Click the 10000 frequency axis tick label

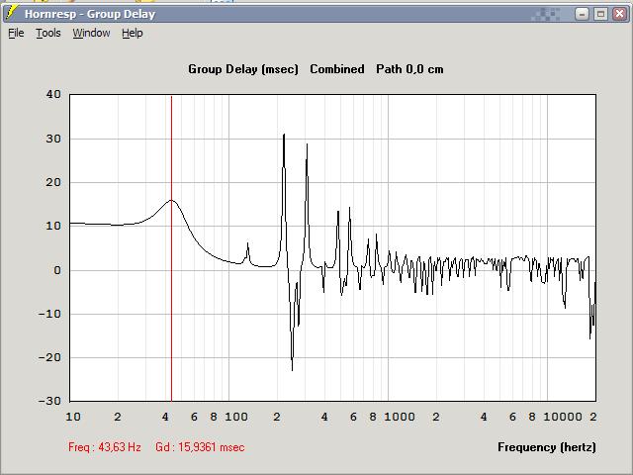click(563, 417)
